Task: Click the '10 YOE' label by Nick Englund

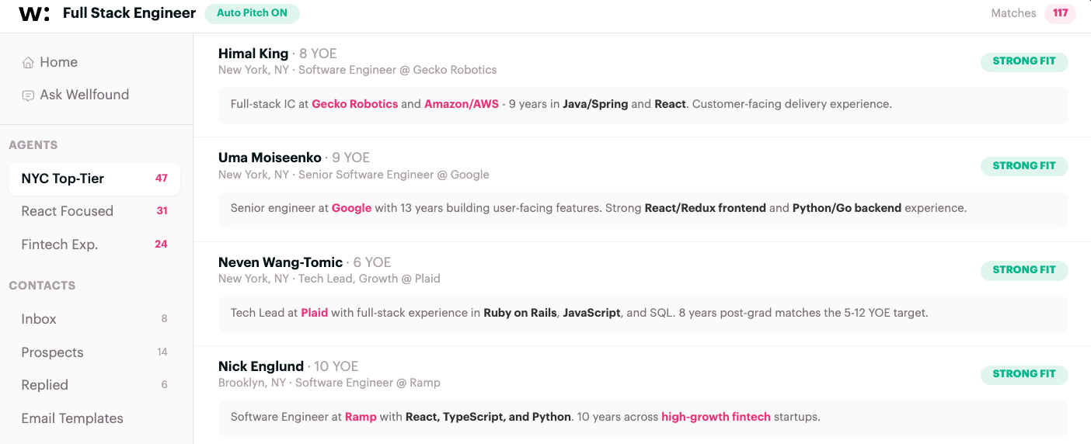Action: coord(336,366)
